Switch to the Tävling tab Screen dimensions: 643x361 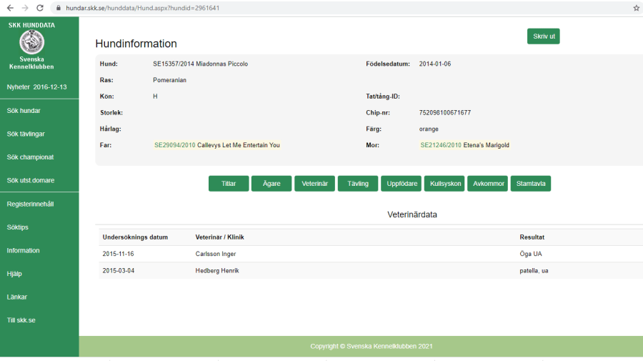pos(357,184)
